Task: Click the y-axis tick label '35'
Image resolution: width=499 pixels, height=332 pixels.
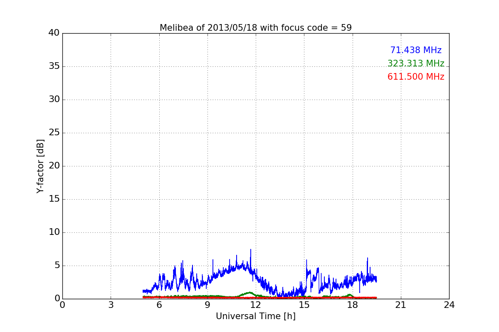Action: (x=54, y=66)
